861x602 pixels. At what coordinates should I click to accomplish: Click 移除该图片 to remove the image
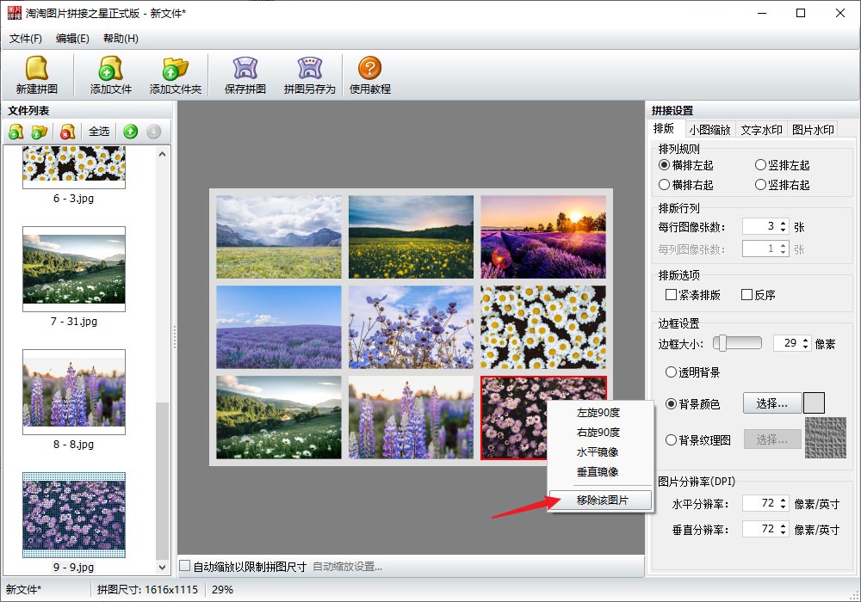click(601, 500)
